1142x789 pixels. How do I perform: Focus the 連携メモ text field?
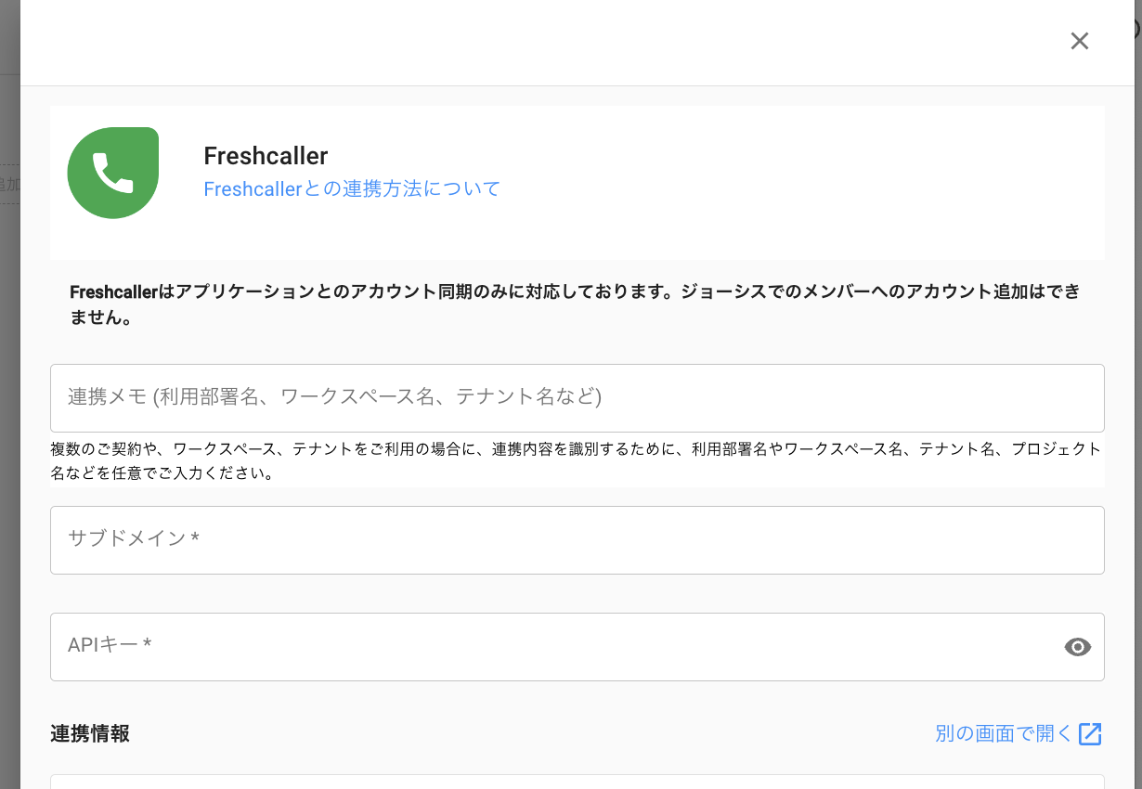point(576,397)
